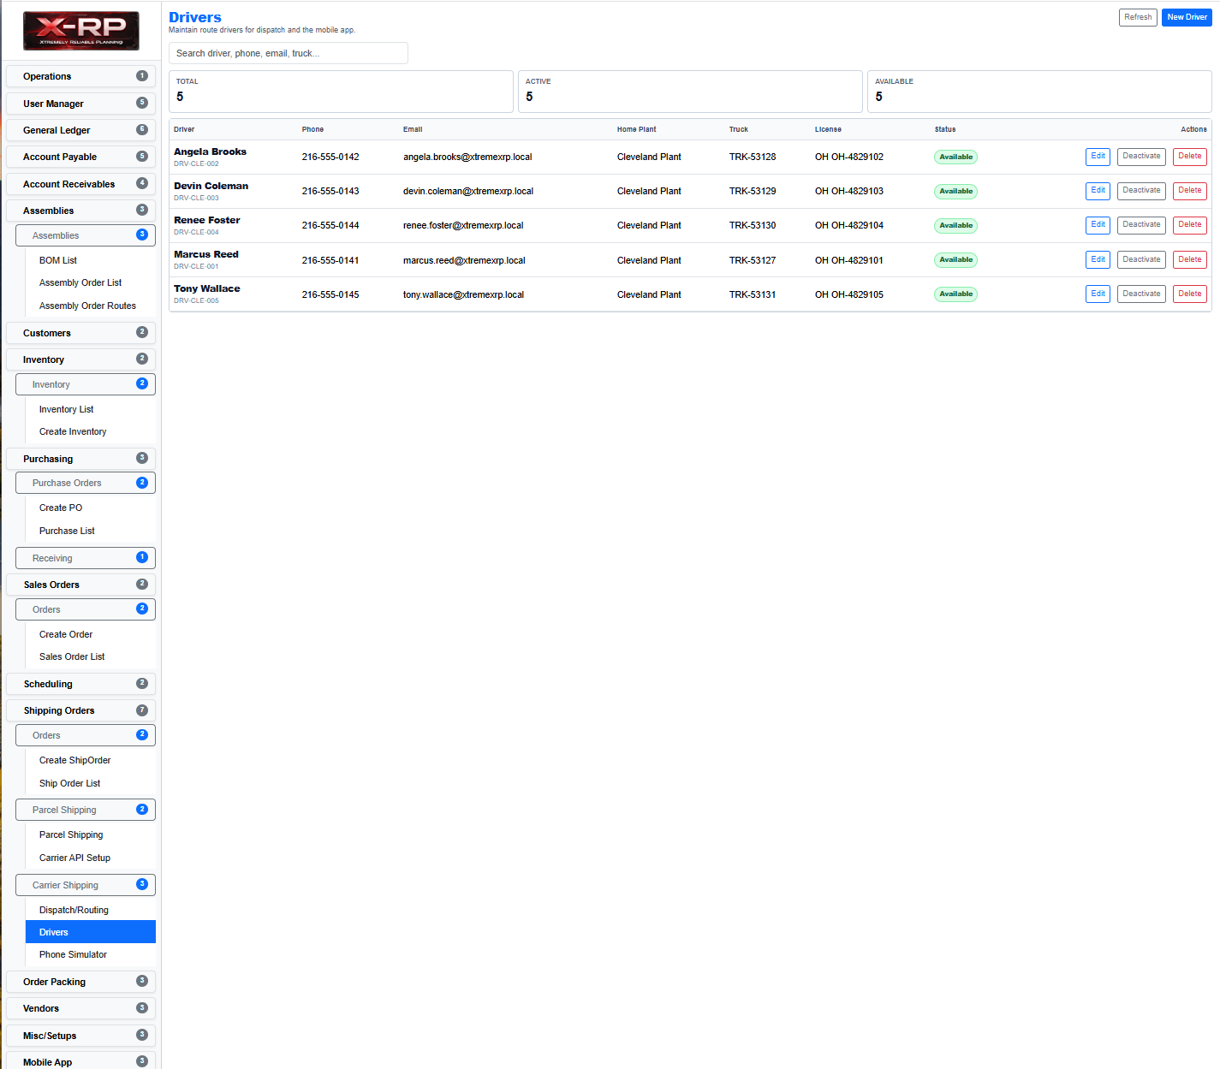Edit Tony Wallace driver record
Viewport: 1220px width, 1069px height.
click(x=1098, y=294)
